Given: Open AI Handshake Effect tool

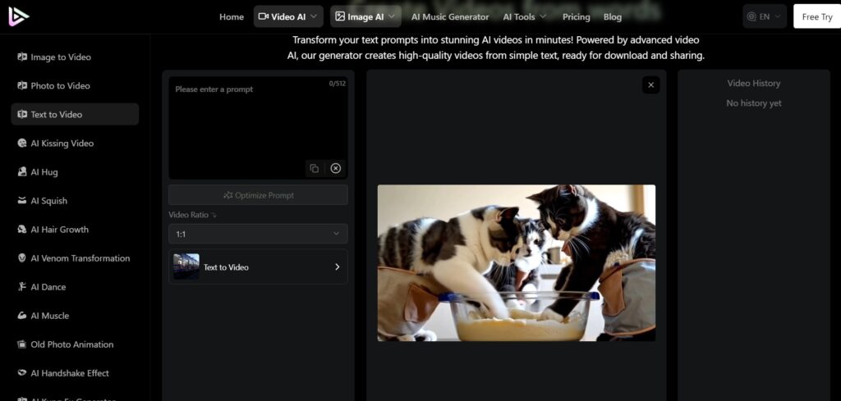Looking at the screenshot, I should click(x=75, y=373).
